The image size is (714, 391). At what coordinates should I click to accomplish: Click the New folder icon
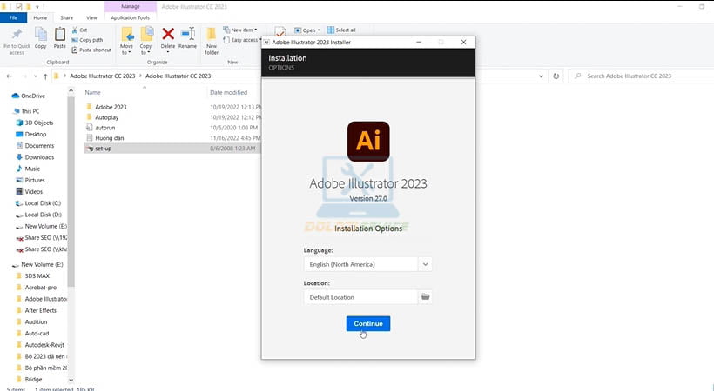[212, 38]
